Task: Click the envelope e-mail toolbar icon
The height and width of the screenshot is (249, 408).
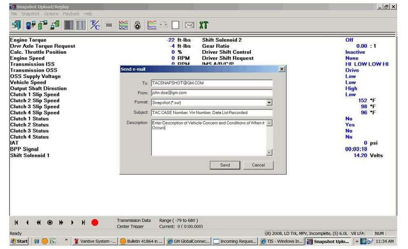Action: [x=190, y=25]
